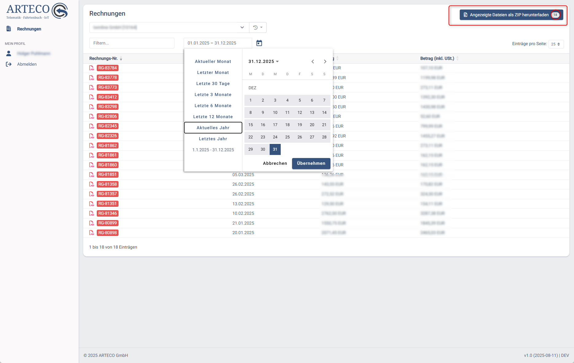Click the PDF icon for RG-83784

tap(92, 68)
